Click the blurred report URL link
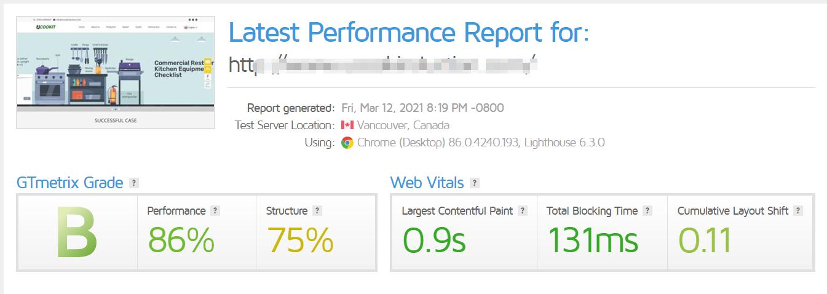Viewport: 827px width, 294px height. [x=384, y=64]
